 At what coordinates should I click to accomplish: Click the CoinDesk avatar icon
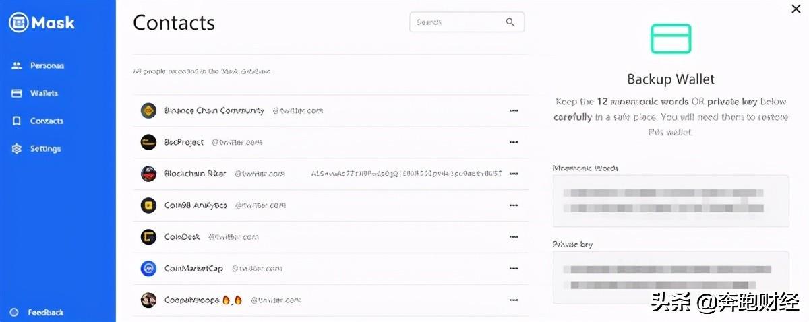pos(148,237)
